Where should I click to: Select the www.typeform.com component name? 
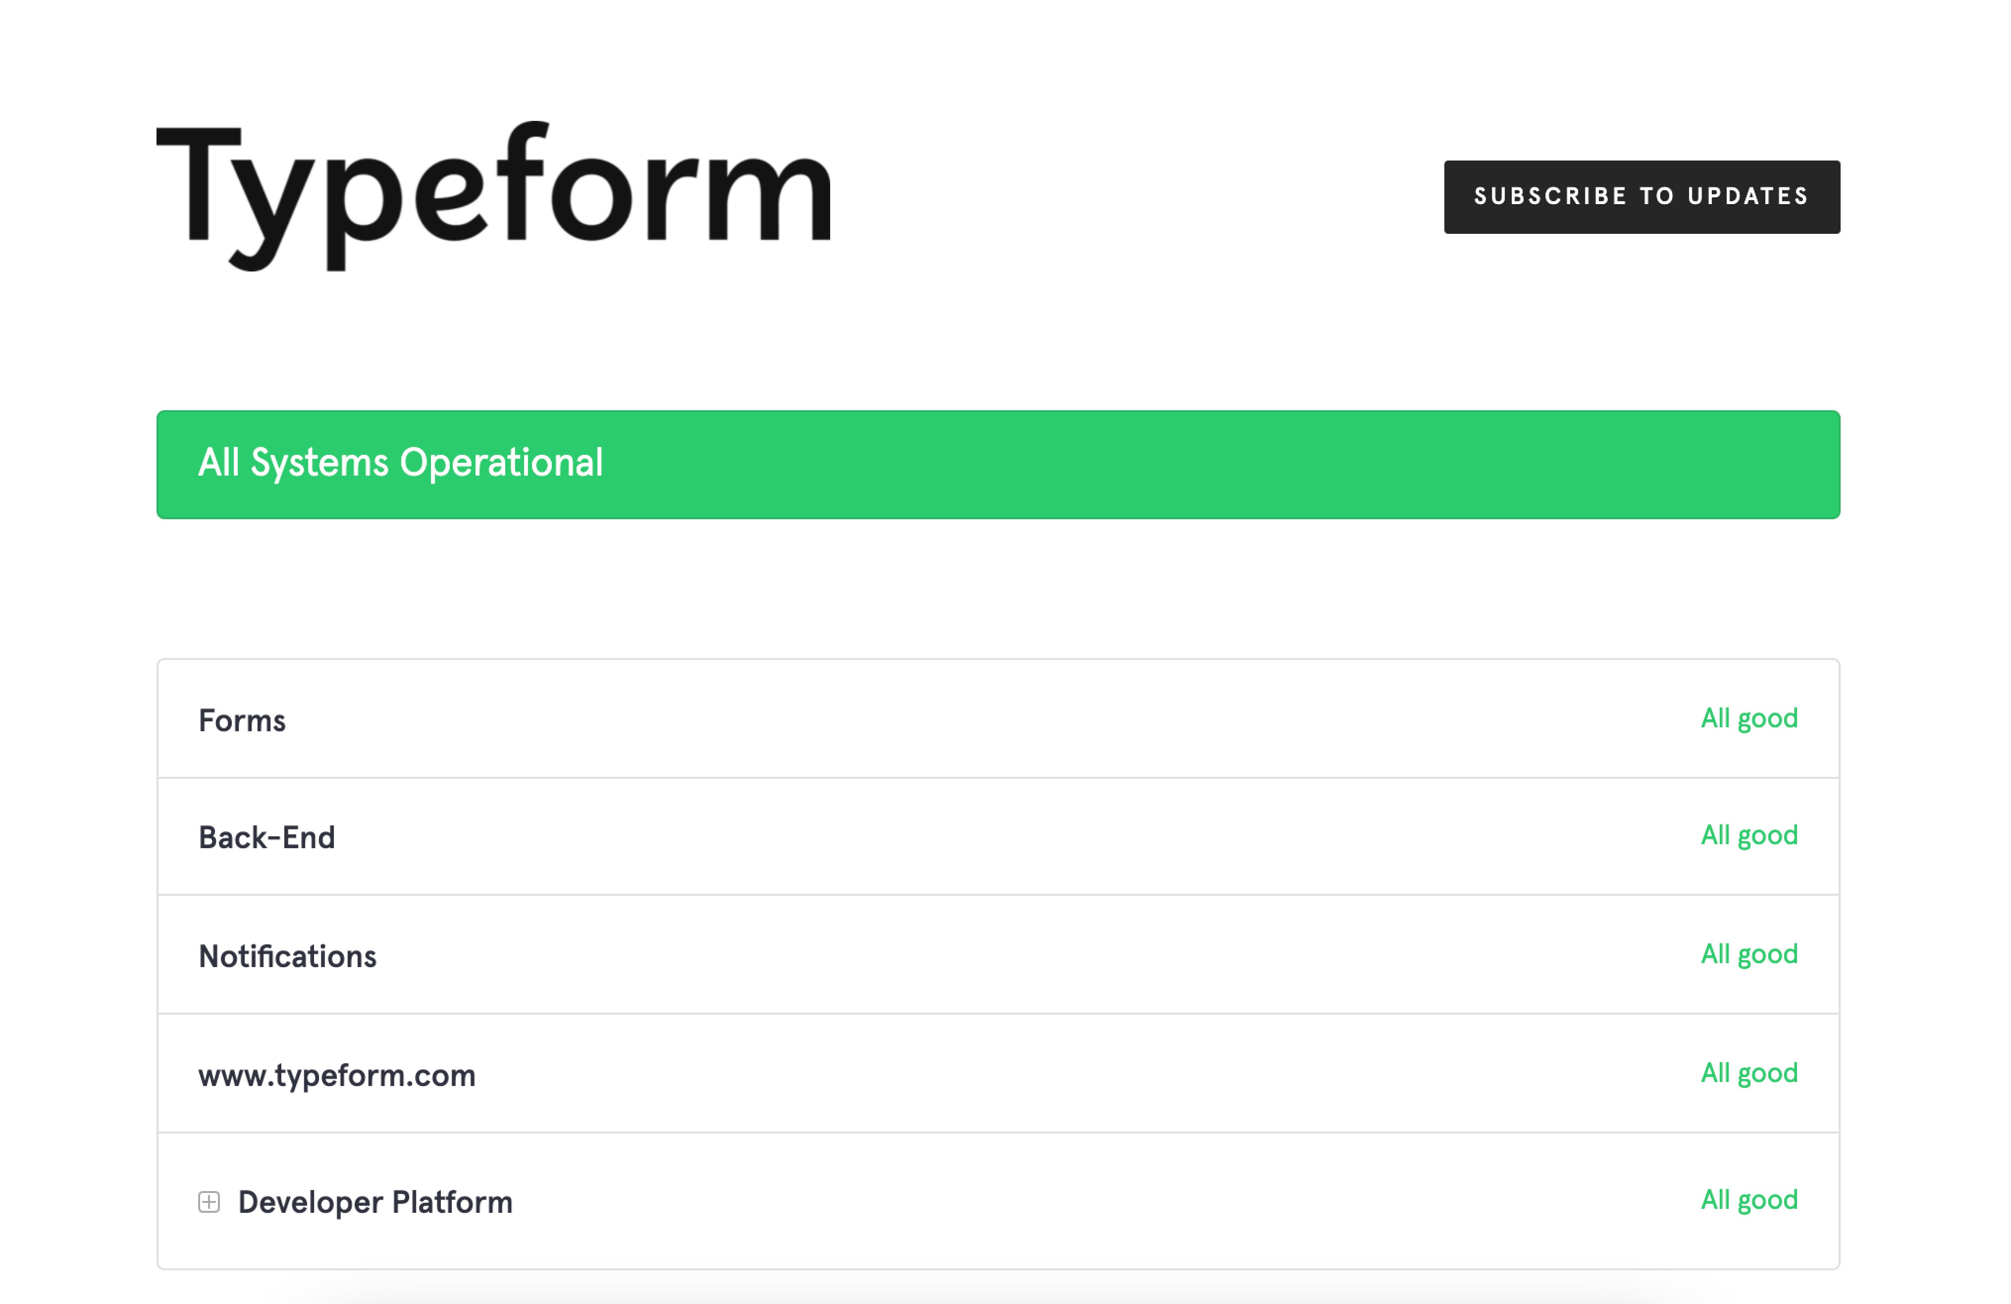coord(336,1075)
